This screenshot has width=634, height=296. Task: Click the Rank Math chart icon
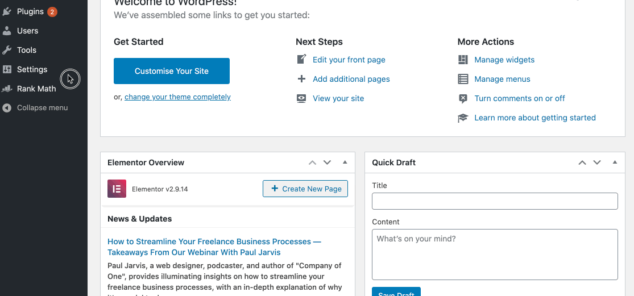7,89
